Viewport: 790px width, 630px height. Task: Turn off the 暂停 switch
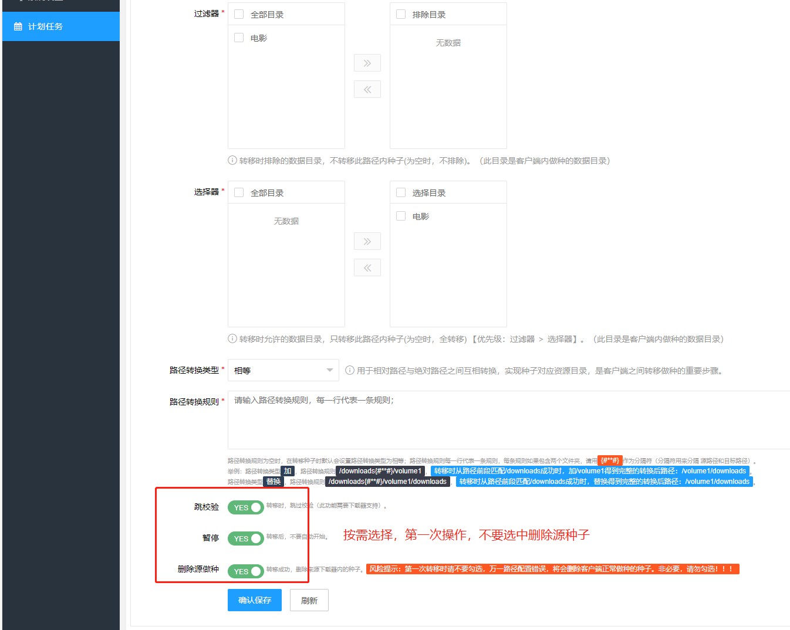tap(245, 538)
